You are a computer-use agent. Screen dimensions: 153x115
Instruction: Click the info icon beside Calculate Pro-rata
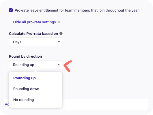coord(61,33)
